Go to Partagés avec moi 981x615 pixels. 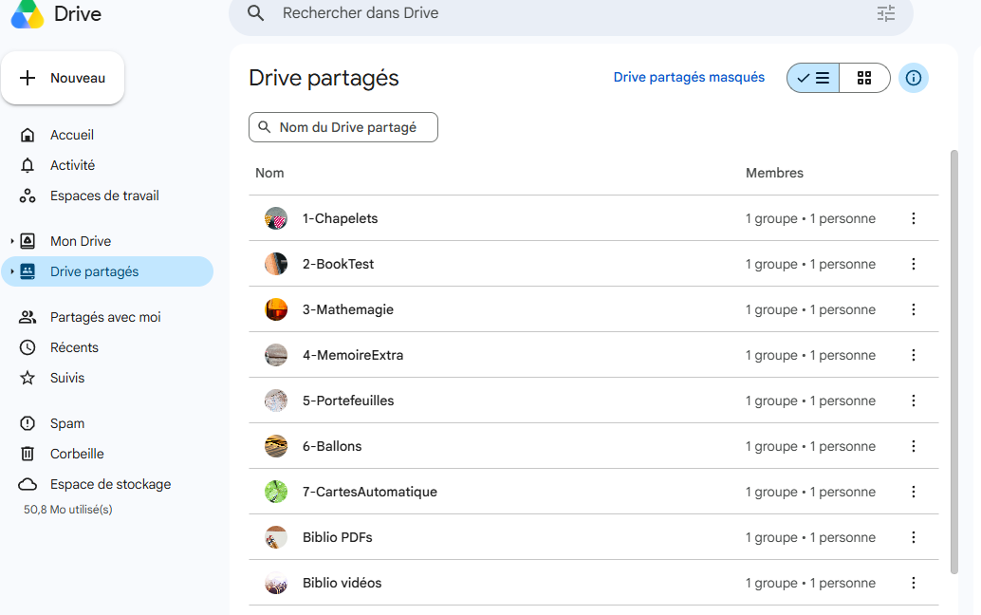pyautogui.click(x=107, y=317)
